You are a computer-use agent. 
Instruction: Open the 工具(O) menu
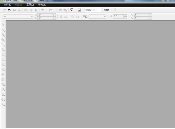click(30, 5)
